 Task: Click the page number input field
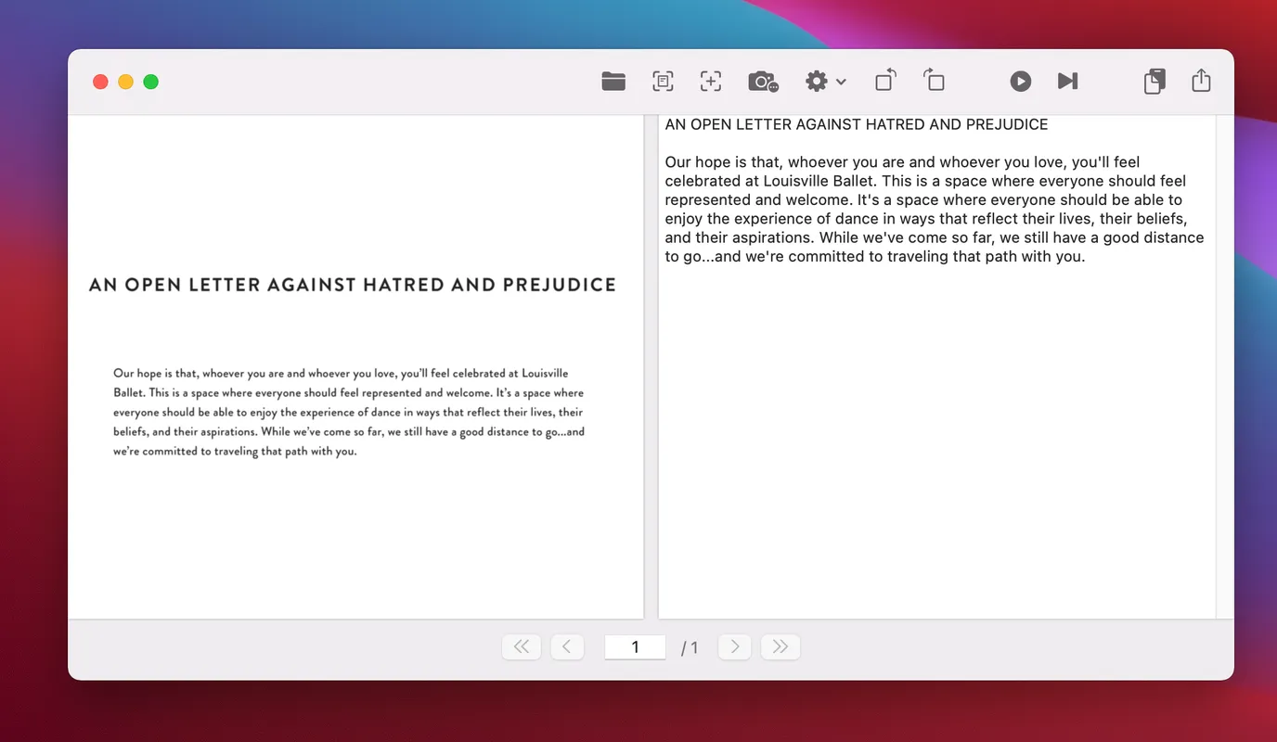(x=635, y=647)
